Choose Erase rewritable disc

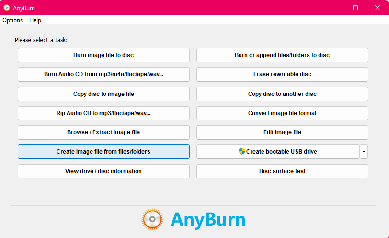pos(282,74)
